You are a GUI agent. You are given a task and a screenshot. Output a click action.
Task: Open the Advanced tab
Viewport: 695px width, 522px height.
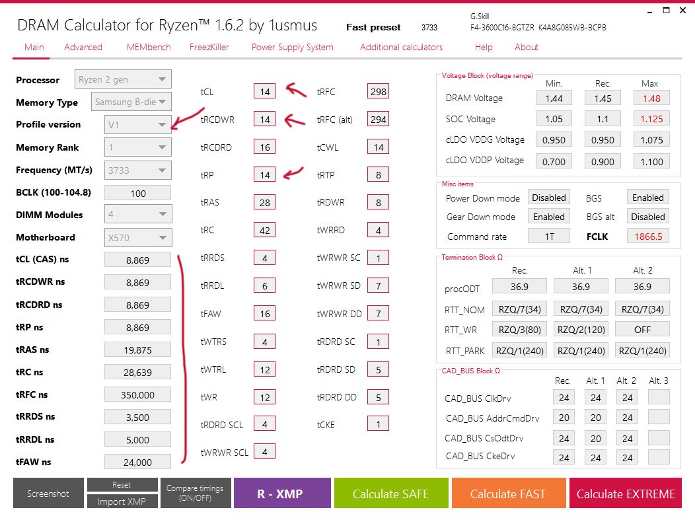coord(83,47)
